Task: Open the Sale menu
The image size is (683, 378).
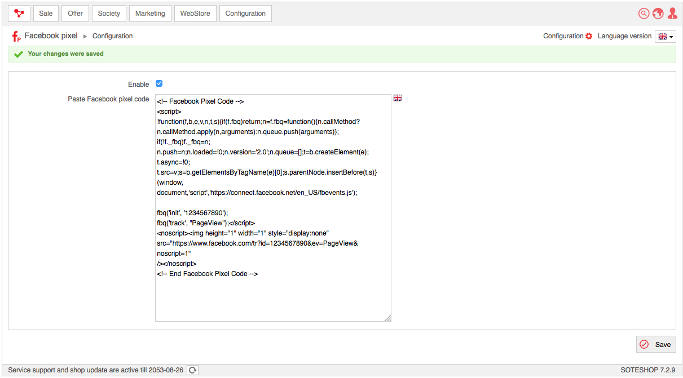Action: [46, 14]
